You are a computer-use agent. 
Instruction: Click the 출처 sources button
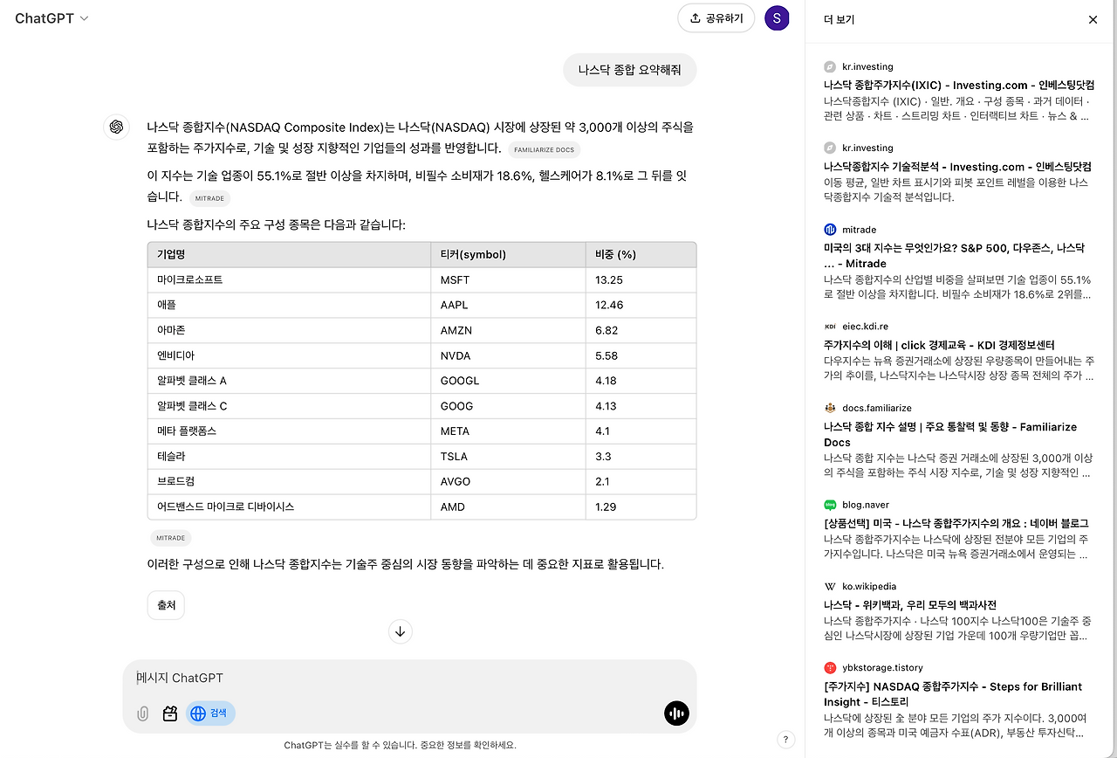pos(166,605)
